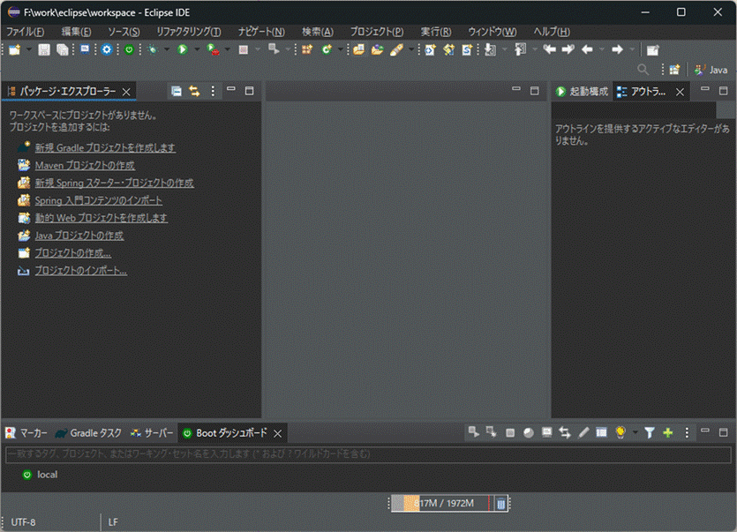The width and height of the screenshot is (737, 532).
Task: Expand the Run dropdown arrow
Action: click(197, 49)
